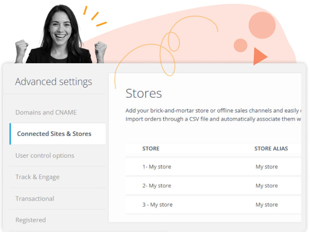310x232 pixels.
Task: Click the alias of store 1
Action: pyautogui.click(x=267, y=167)
